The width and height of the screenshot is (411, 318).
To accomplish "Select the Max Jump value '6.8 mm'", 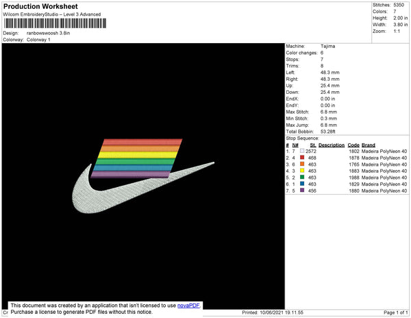I will pyautogui.click(x=328, y=125).
